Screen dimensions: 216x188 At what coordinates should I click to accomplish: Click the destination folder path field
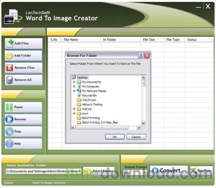pos(44,171)
